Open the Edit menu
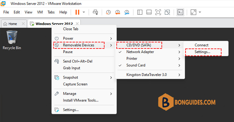This screenshot has width=234, height=122. pos(17,12)
